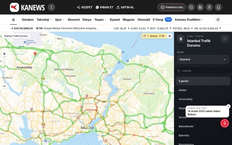Click the İstanbul Havalimanı airport icon
The height and width of the screenshot is (145, 232).
click(25, 42)
